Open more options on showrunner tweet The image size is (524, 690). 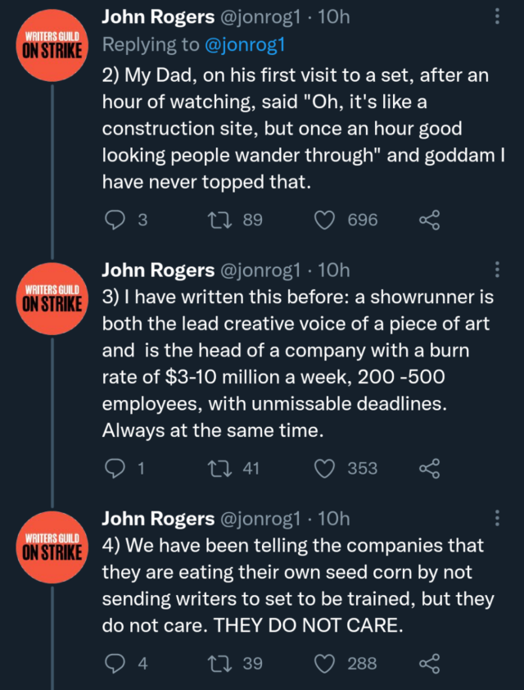pos(498,269)
